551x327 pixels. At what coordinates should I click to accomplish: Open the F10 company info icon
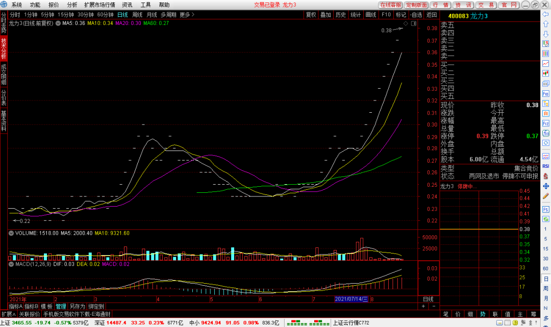pyautogui.click(x=545, y=94)
